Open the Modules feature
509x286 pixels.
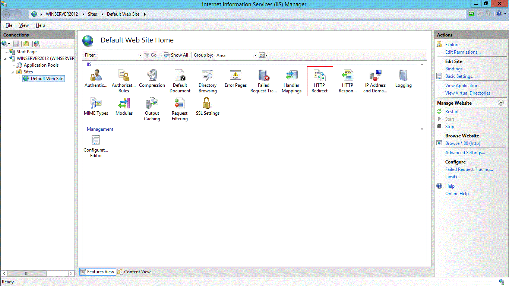(124, 107)
